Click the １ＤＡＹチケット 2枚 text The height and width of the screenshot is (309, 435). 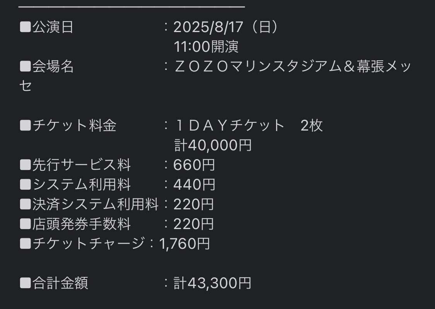(249, 126)
